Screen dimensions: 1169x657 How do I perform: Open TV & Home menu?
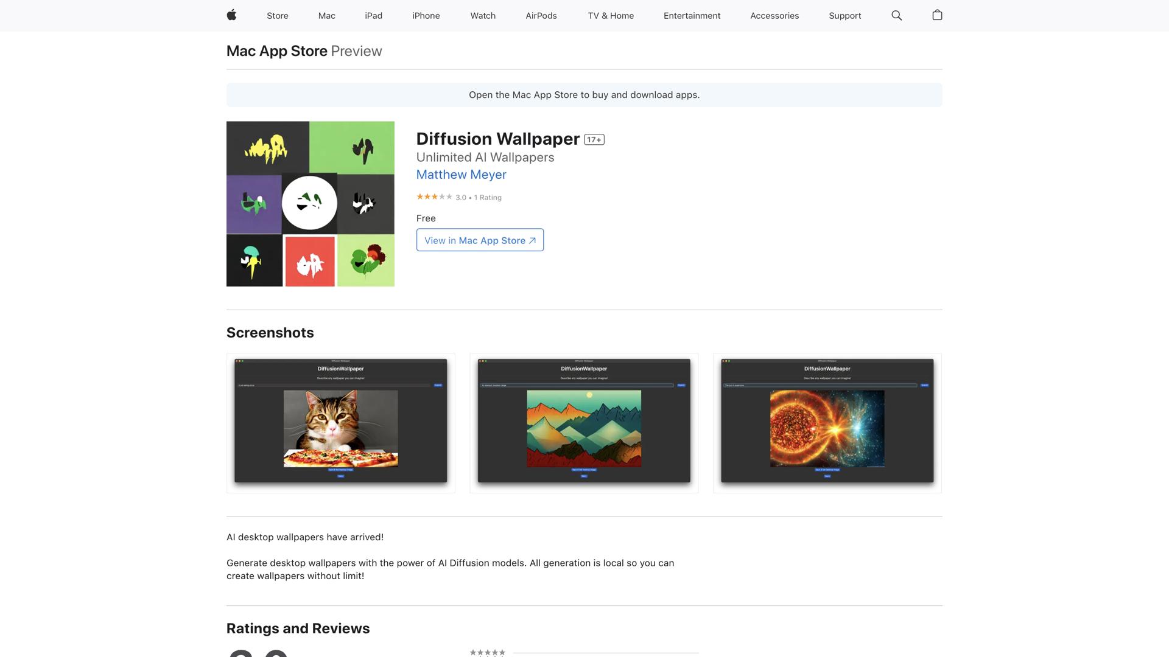point(610,16)
